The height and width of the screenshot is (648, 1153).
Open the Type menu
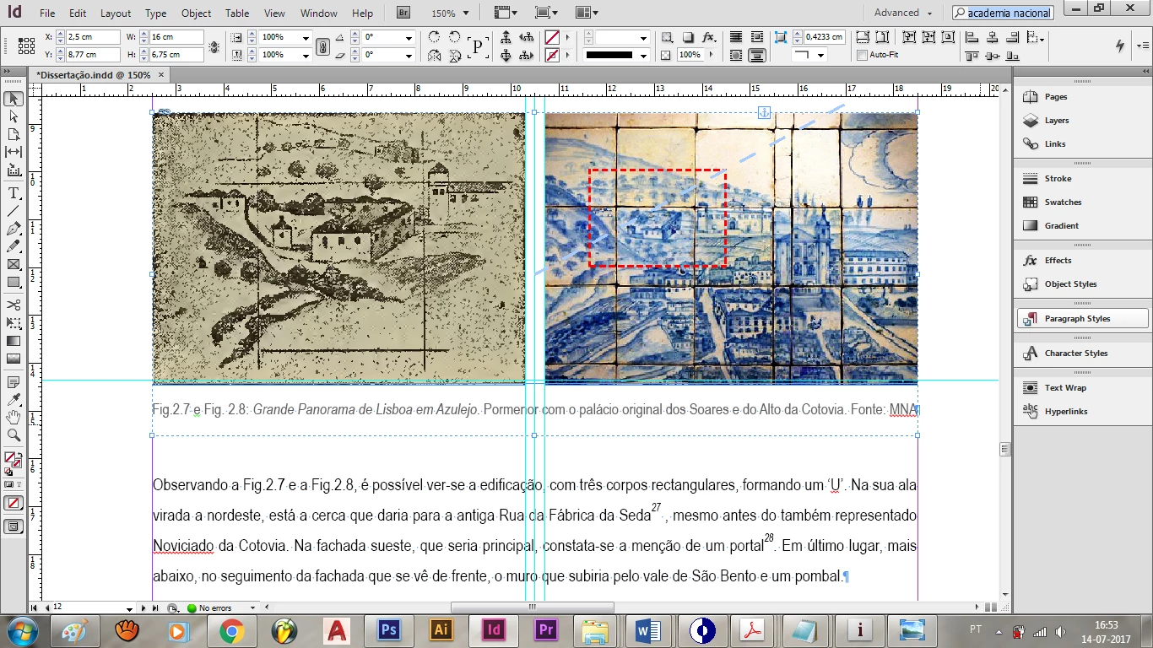[155, 13]
